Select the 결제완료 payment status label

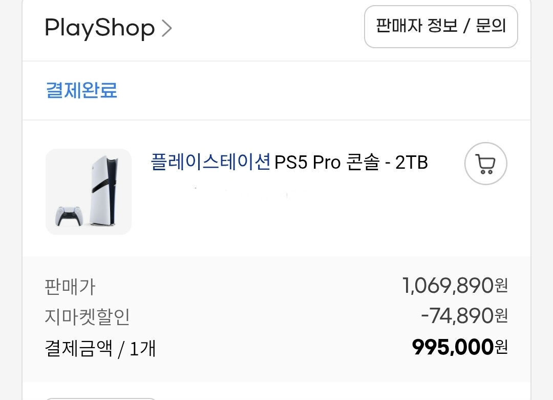pos(82,90)
